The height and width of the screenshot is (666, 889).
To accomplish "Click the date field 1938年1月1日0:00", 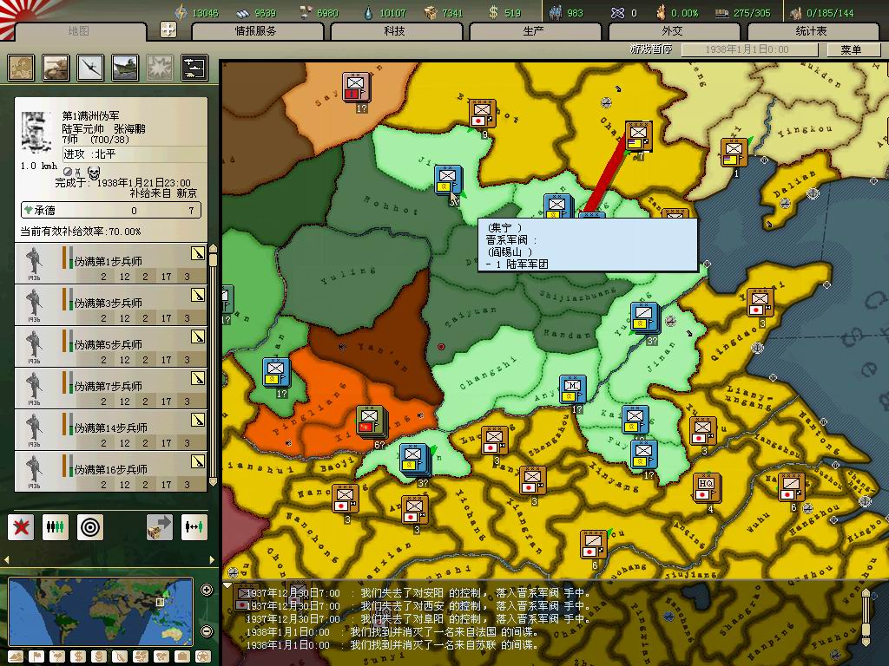I will [x=749, y=49].
